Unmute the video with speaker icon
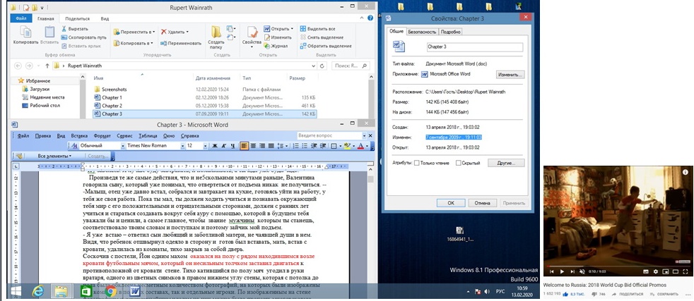Screen dimensions: 694x301 tap(582, 271)
